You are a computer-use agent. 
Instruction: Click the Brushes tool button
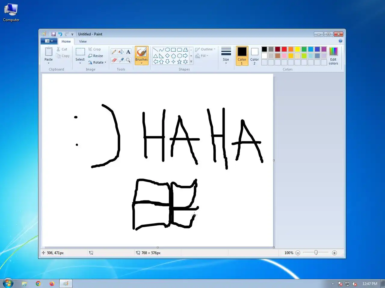click(141, 52)
